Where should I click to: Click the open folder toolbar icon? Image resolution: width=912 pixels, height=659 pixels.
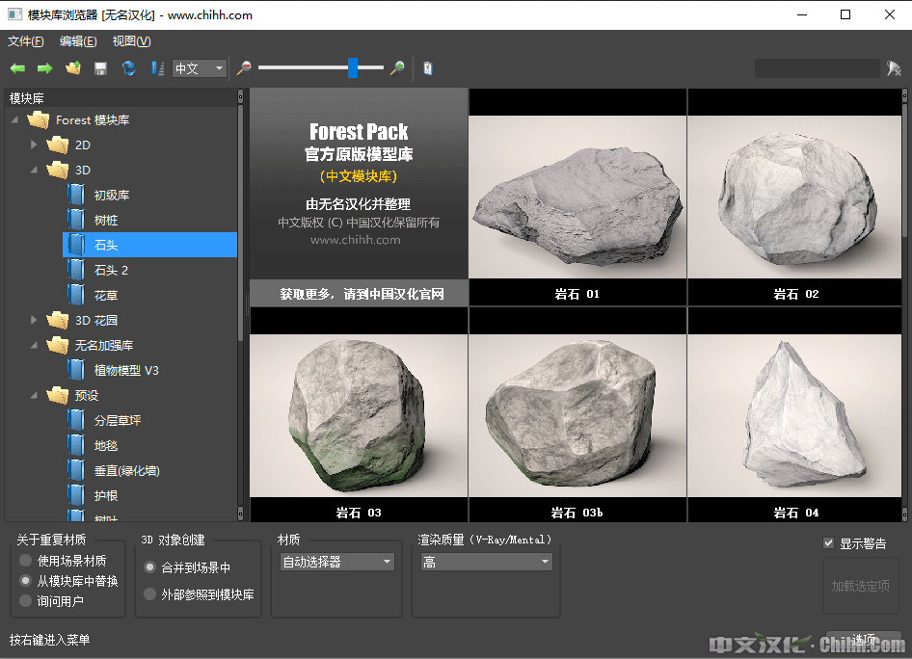click(x=72, y=68)
